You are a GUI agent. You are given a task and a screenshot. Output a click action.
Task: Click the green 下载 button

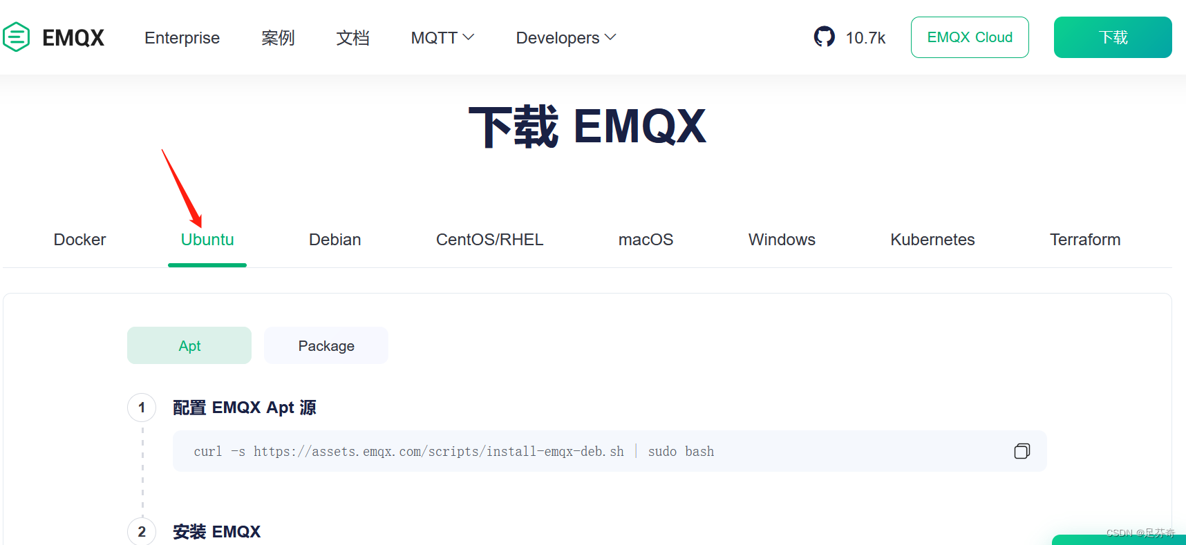pos(1113,37)
